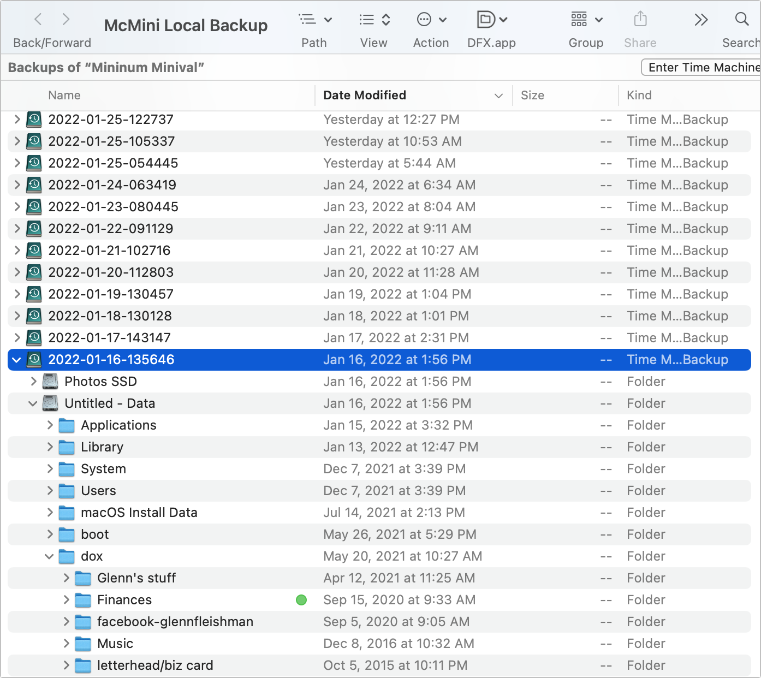Viewport: 761px width, 678px height.
Task: Select the 2022-01-16-135646 backup row
Action: pyautogui.click(x=111, y=359)
